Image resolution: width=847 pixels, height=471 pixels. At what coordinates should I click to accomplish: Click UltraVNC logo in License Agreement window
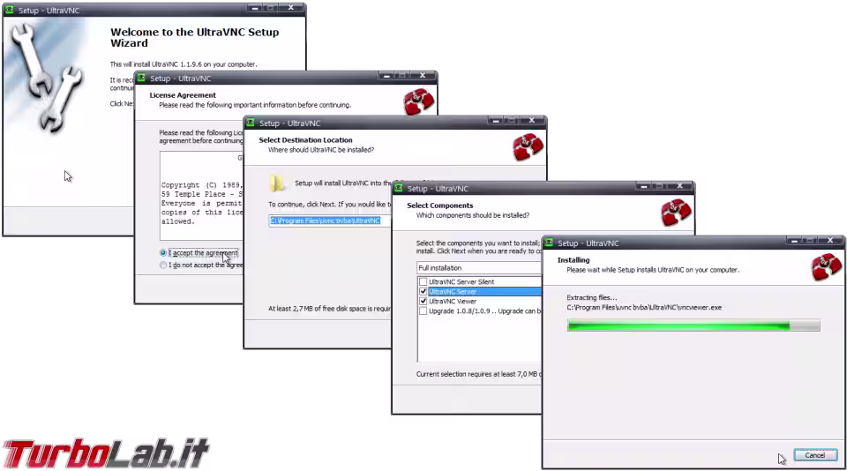pyautogui.click(x=418, y=101)
